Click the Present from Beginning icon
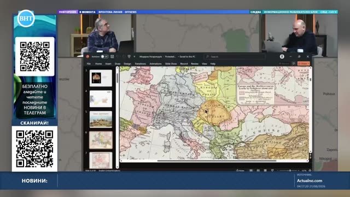 129,57
